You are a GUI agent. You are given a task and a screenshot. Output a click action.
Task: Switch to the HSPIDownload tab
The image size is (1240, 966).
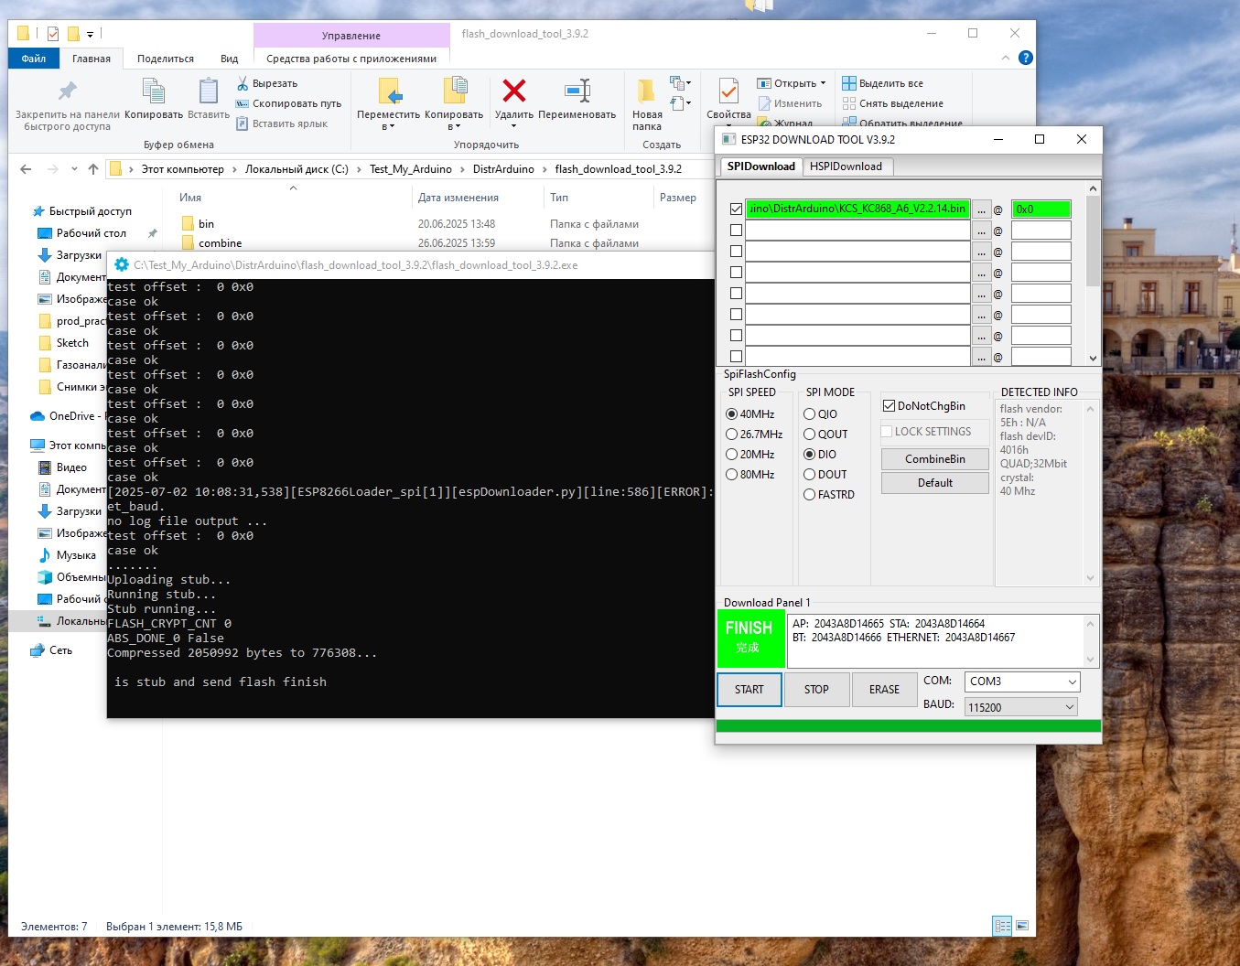point(846,166)
